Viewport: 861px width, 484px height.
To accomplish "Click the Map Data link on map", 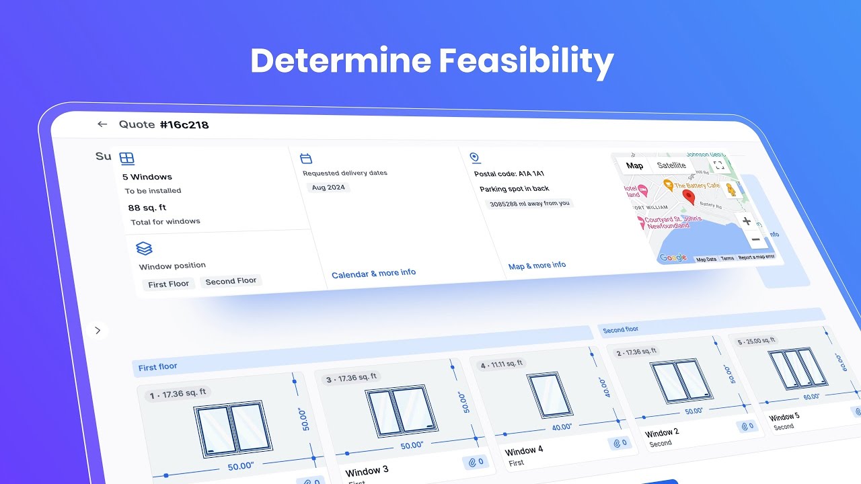I will click(x=706, y=259).
